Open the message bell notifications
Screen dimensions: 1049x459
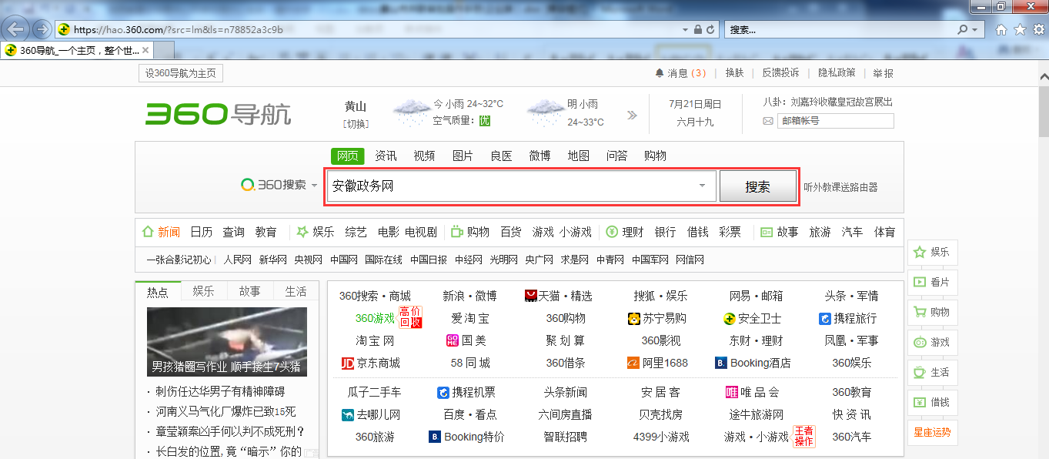tap(660, 73)
